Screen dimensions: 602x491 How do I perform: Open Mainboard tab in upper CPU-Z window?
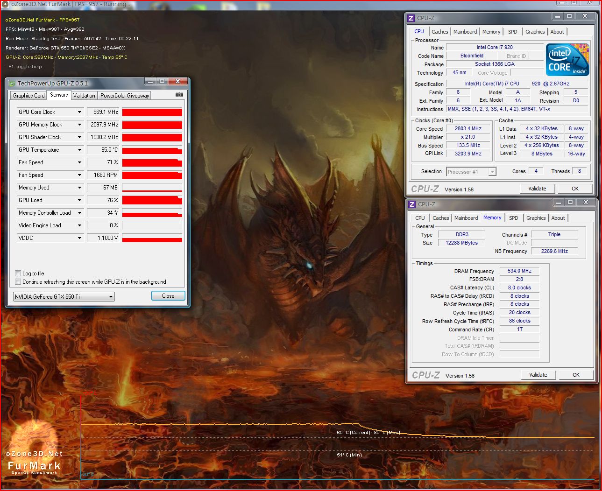point(465,32)
